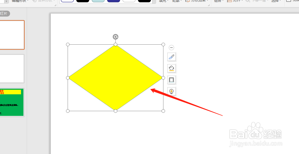Click bottom-right resize handle of diamond
The height and width of the screenshot is (154, 299).
pyautogui.click(x=163, y=111)
